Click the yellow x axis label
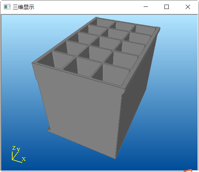The height and width of the screenshot is (172, 199). [24, 159]
